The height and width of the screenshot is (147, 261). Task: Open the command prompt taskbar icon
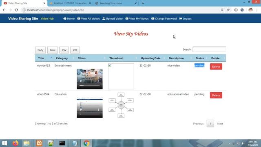[x=62, y=143]
